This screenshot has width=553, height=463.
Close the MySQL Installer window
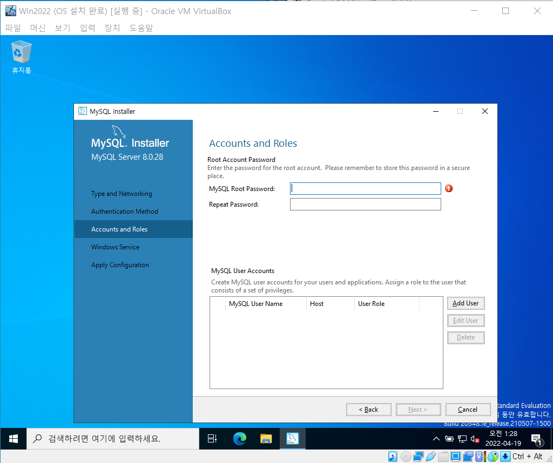(x=485, y=111)
